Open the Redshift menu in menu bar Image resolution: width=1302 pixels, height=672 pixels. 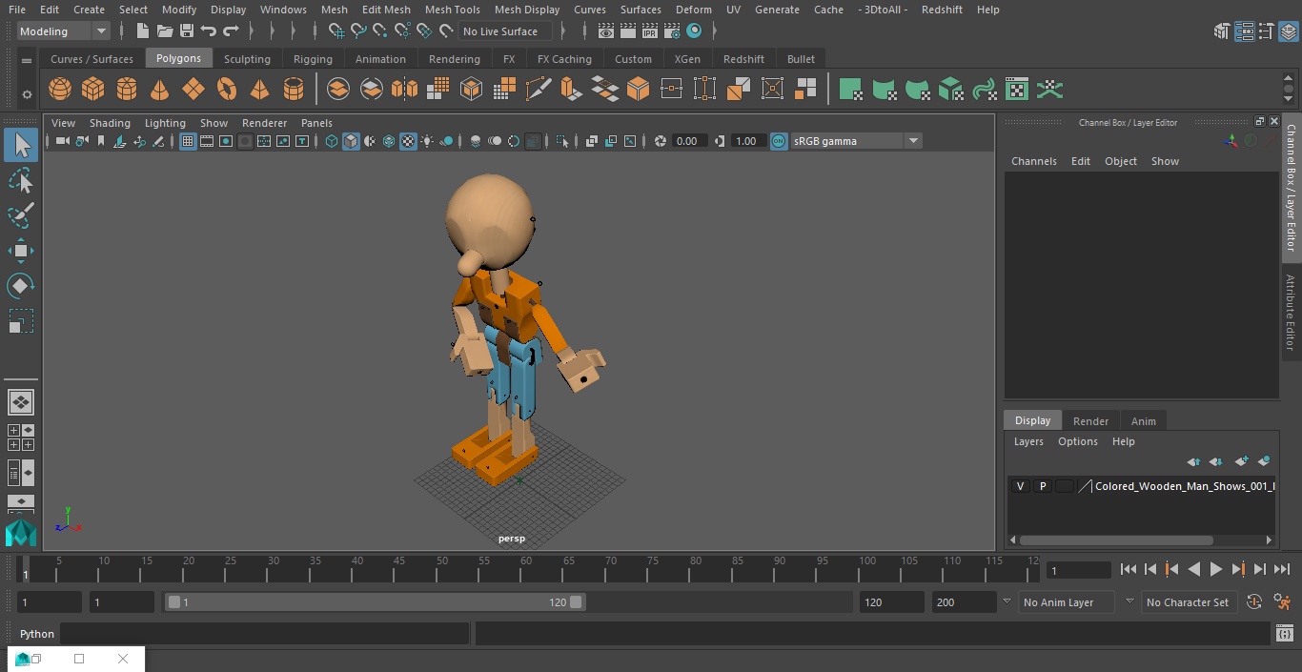942,10
